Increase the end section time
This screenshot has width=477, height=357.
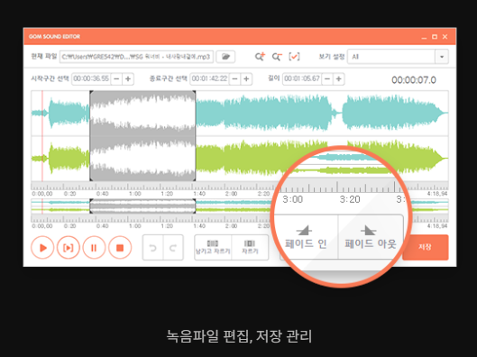point(246,79)
